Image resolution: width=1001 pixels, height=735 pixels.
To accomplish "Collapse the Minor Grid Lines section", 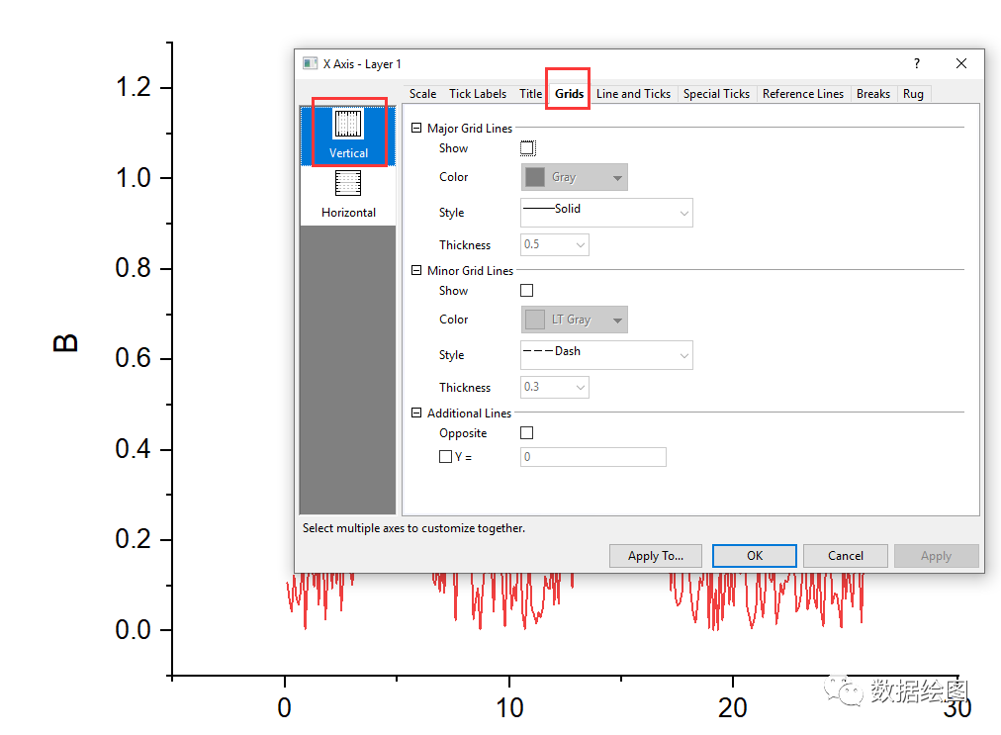I will (x=416, y=270).
